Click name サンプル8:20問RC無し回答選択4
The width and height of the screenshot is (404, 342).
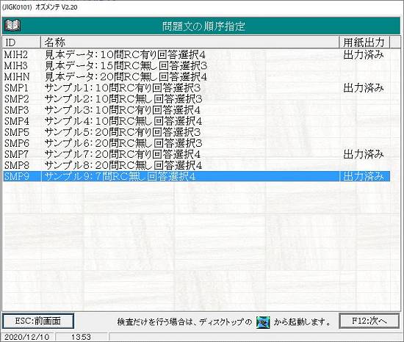pos(123,165)
